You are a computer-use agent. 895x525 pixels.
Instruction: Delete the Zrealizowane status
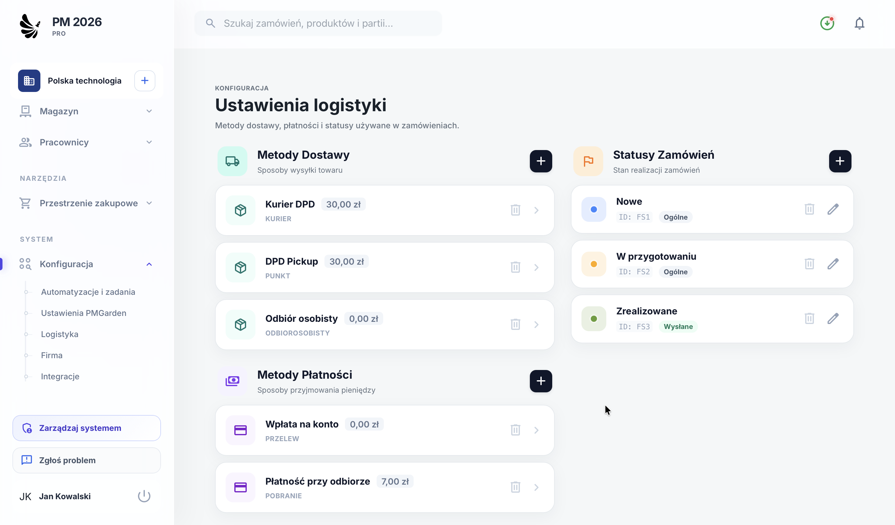tap(809, 318)
